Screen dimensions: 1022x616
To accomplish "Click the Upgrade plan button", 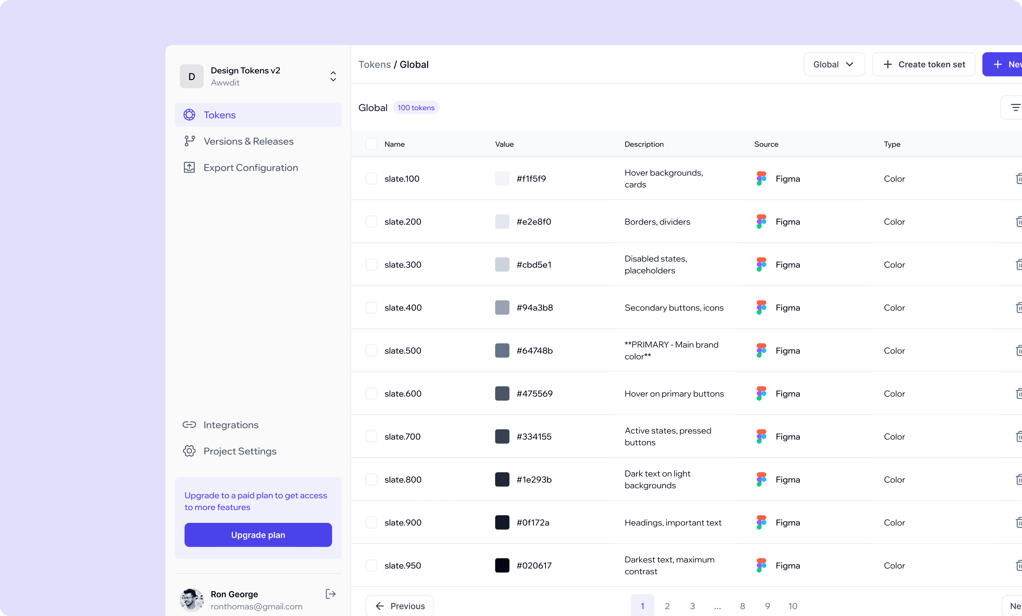I will (x=258, y=535).
